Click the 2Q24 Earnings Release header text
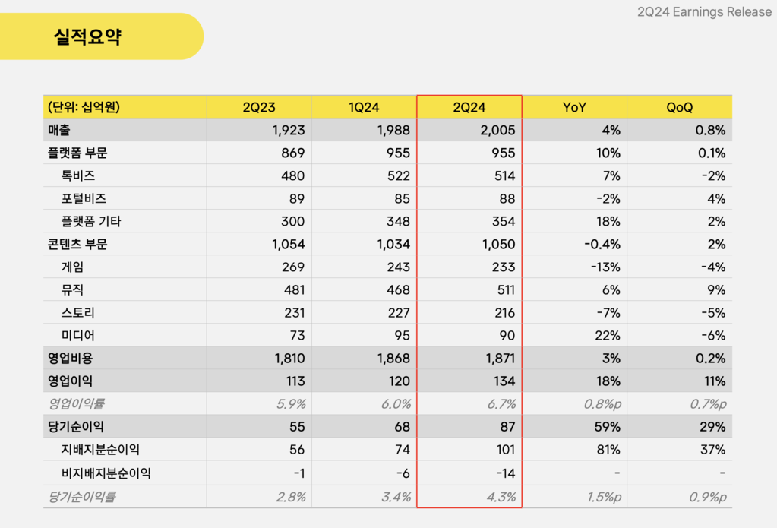 (x=703, y=12)
